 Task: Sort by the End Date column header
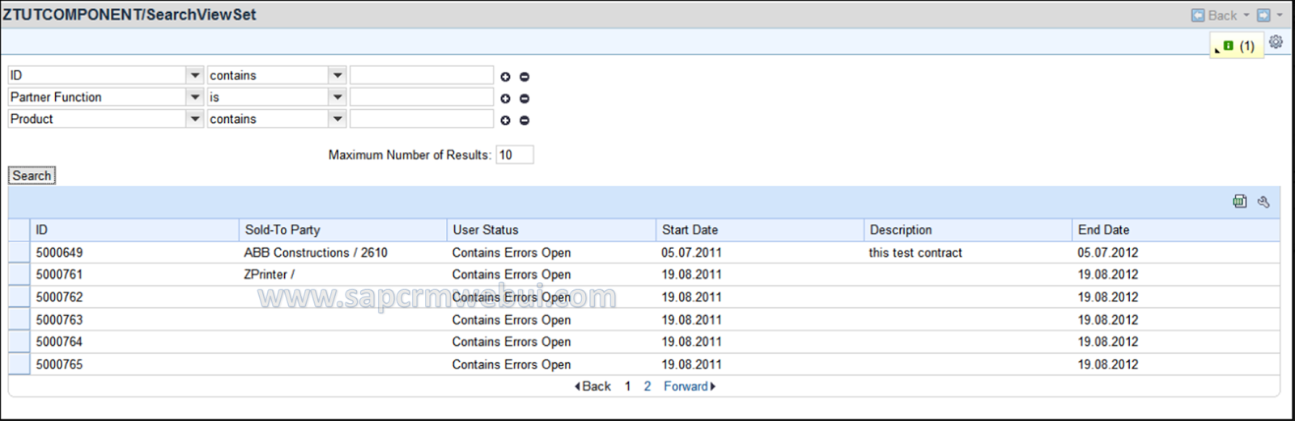tap(1176, 229)
